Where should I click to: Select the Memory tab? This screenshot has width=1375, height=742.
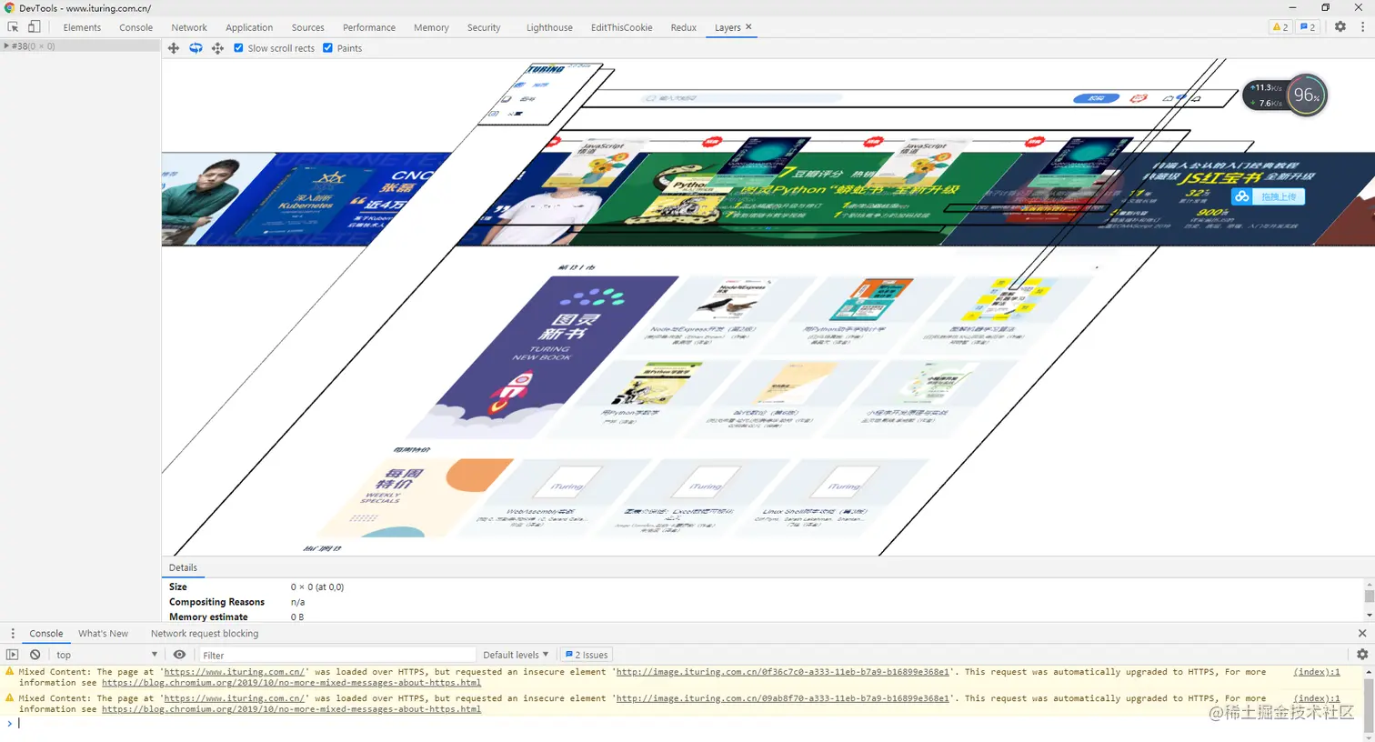click(431, 27)
